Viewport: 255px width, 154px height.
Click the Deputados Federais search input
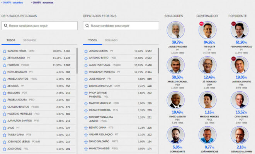[x=124, y=26]
